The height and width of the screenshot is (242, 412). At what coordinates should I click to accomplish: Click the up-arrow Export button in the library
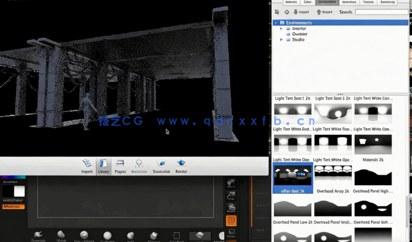point(325,12)
